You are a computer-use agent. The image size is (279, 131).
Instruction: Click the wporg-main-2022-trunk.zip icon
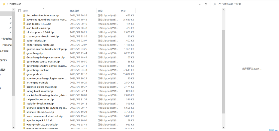[x=24, y=124]
